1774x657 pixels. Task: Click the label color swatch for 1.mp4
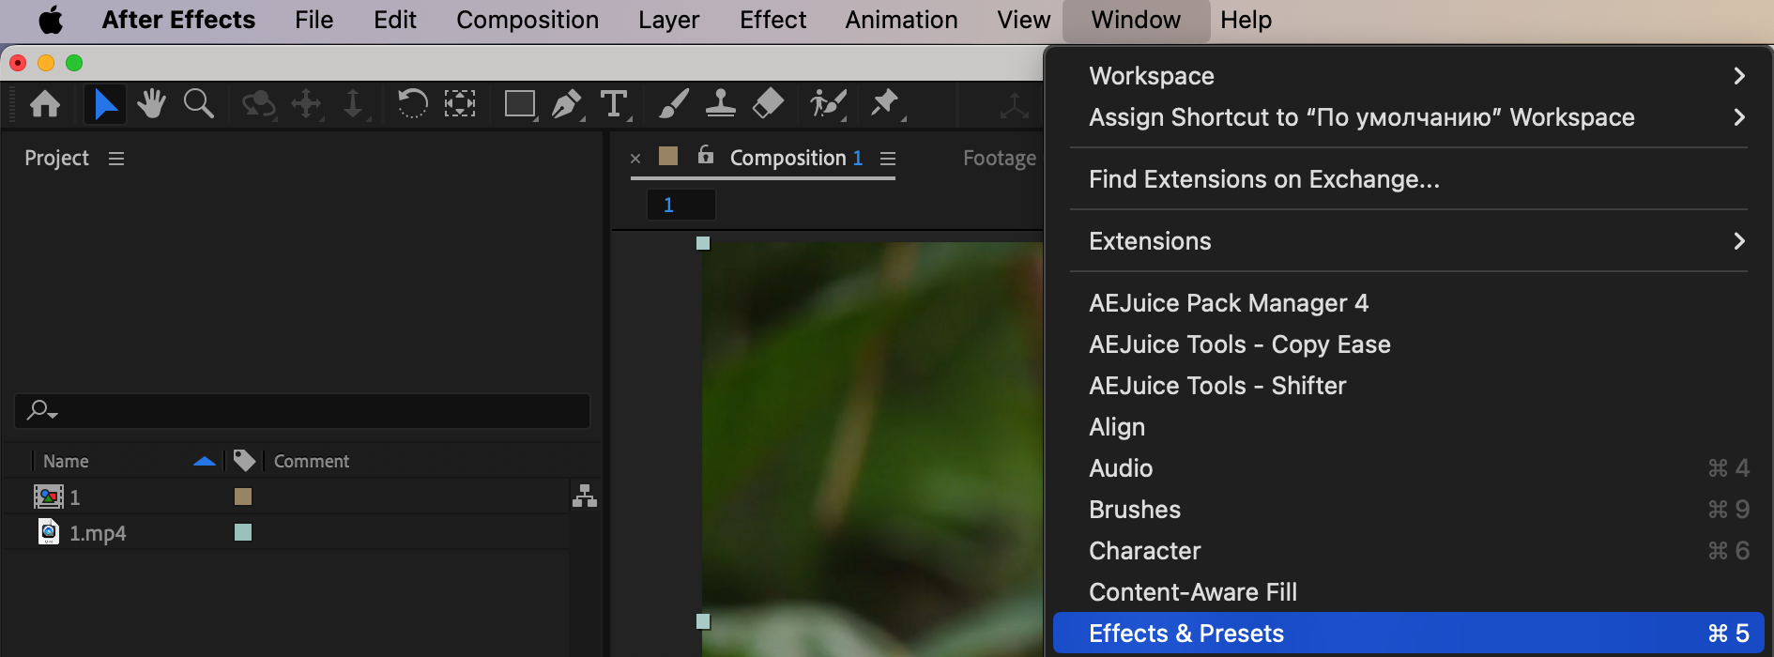click(x=243, y=532)
